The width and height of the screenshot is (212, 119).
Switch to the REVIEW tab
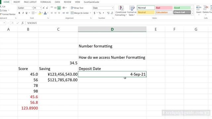68,2
